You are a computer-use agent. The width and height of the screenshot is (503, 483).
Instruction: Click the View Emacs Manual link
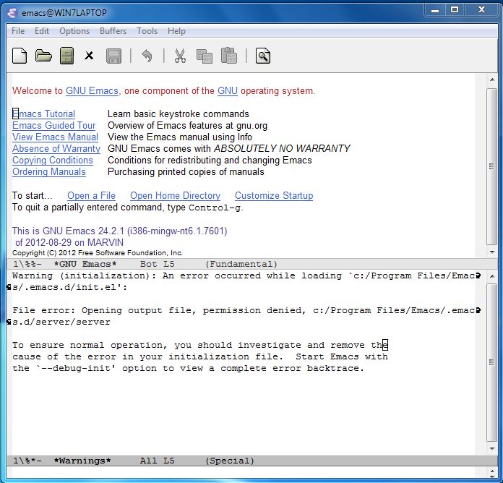click(55, 137)
